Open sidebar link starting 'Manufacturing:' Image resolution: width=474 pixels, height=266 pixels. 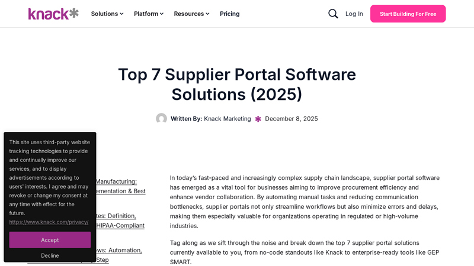point(121,186)
